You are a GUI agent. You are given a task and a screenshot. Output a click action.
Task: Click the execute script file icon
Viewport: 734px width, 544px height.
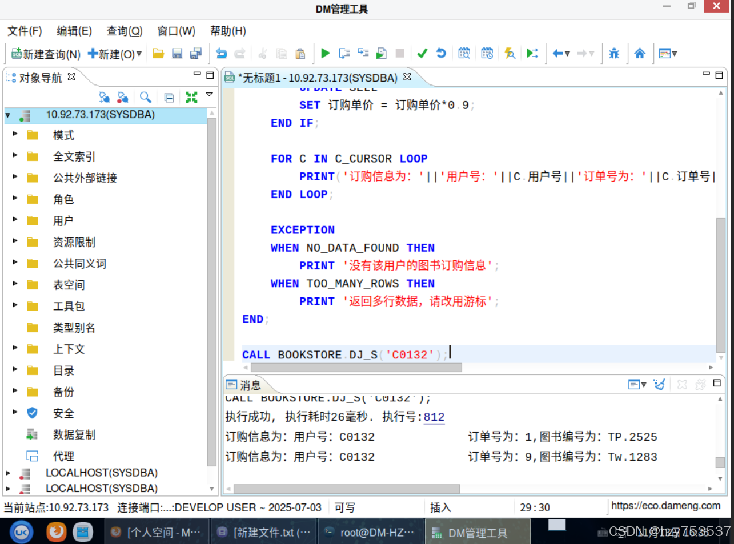pos(381,53)
